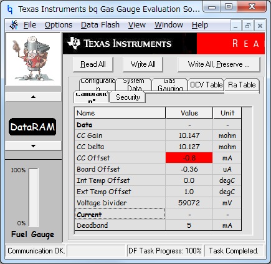The height and width of the screenshot is (264, 271).
Task: Click the bq application icon in title bar
Action: coord(9,9)
